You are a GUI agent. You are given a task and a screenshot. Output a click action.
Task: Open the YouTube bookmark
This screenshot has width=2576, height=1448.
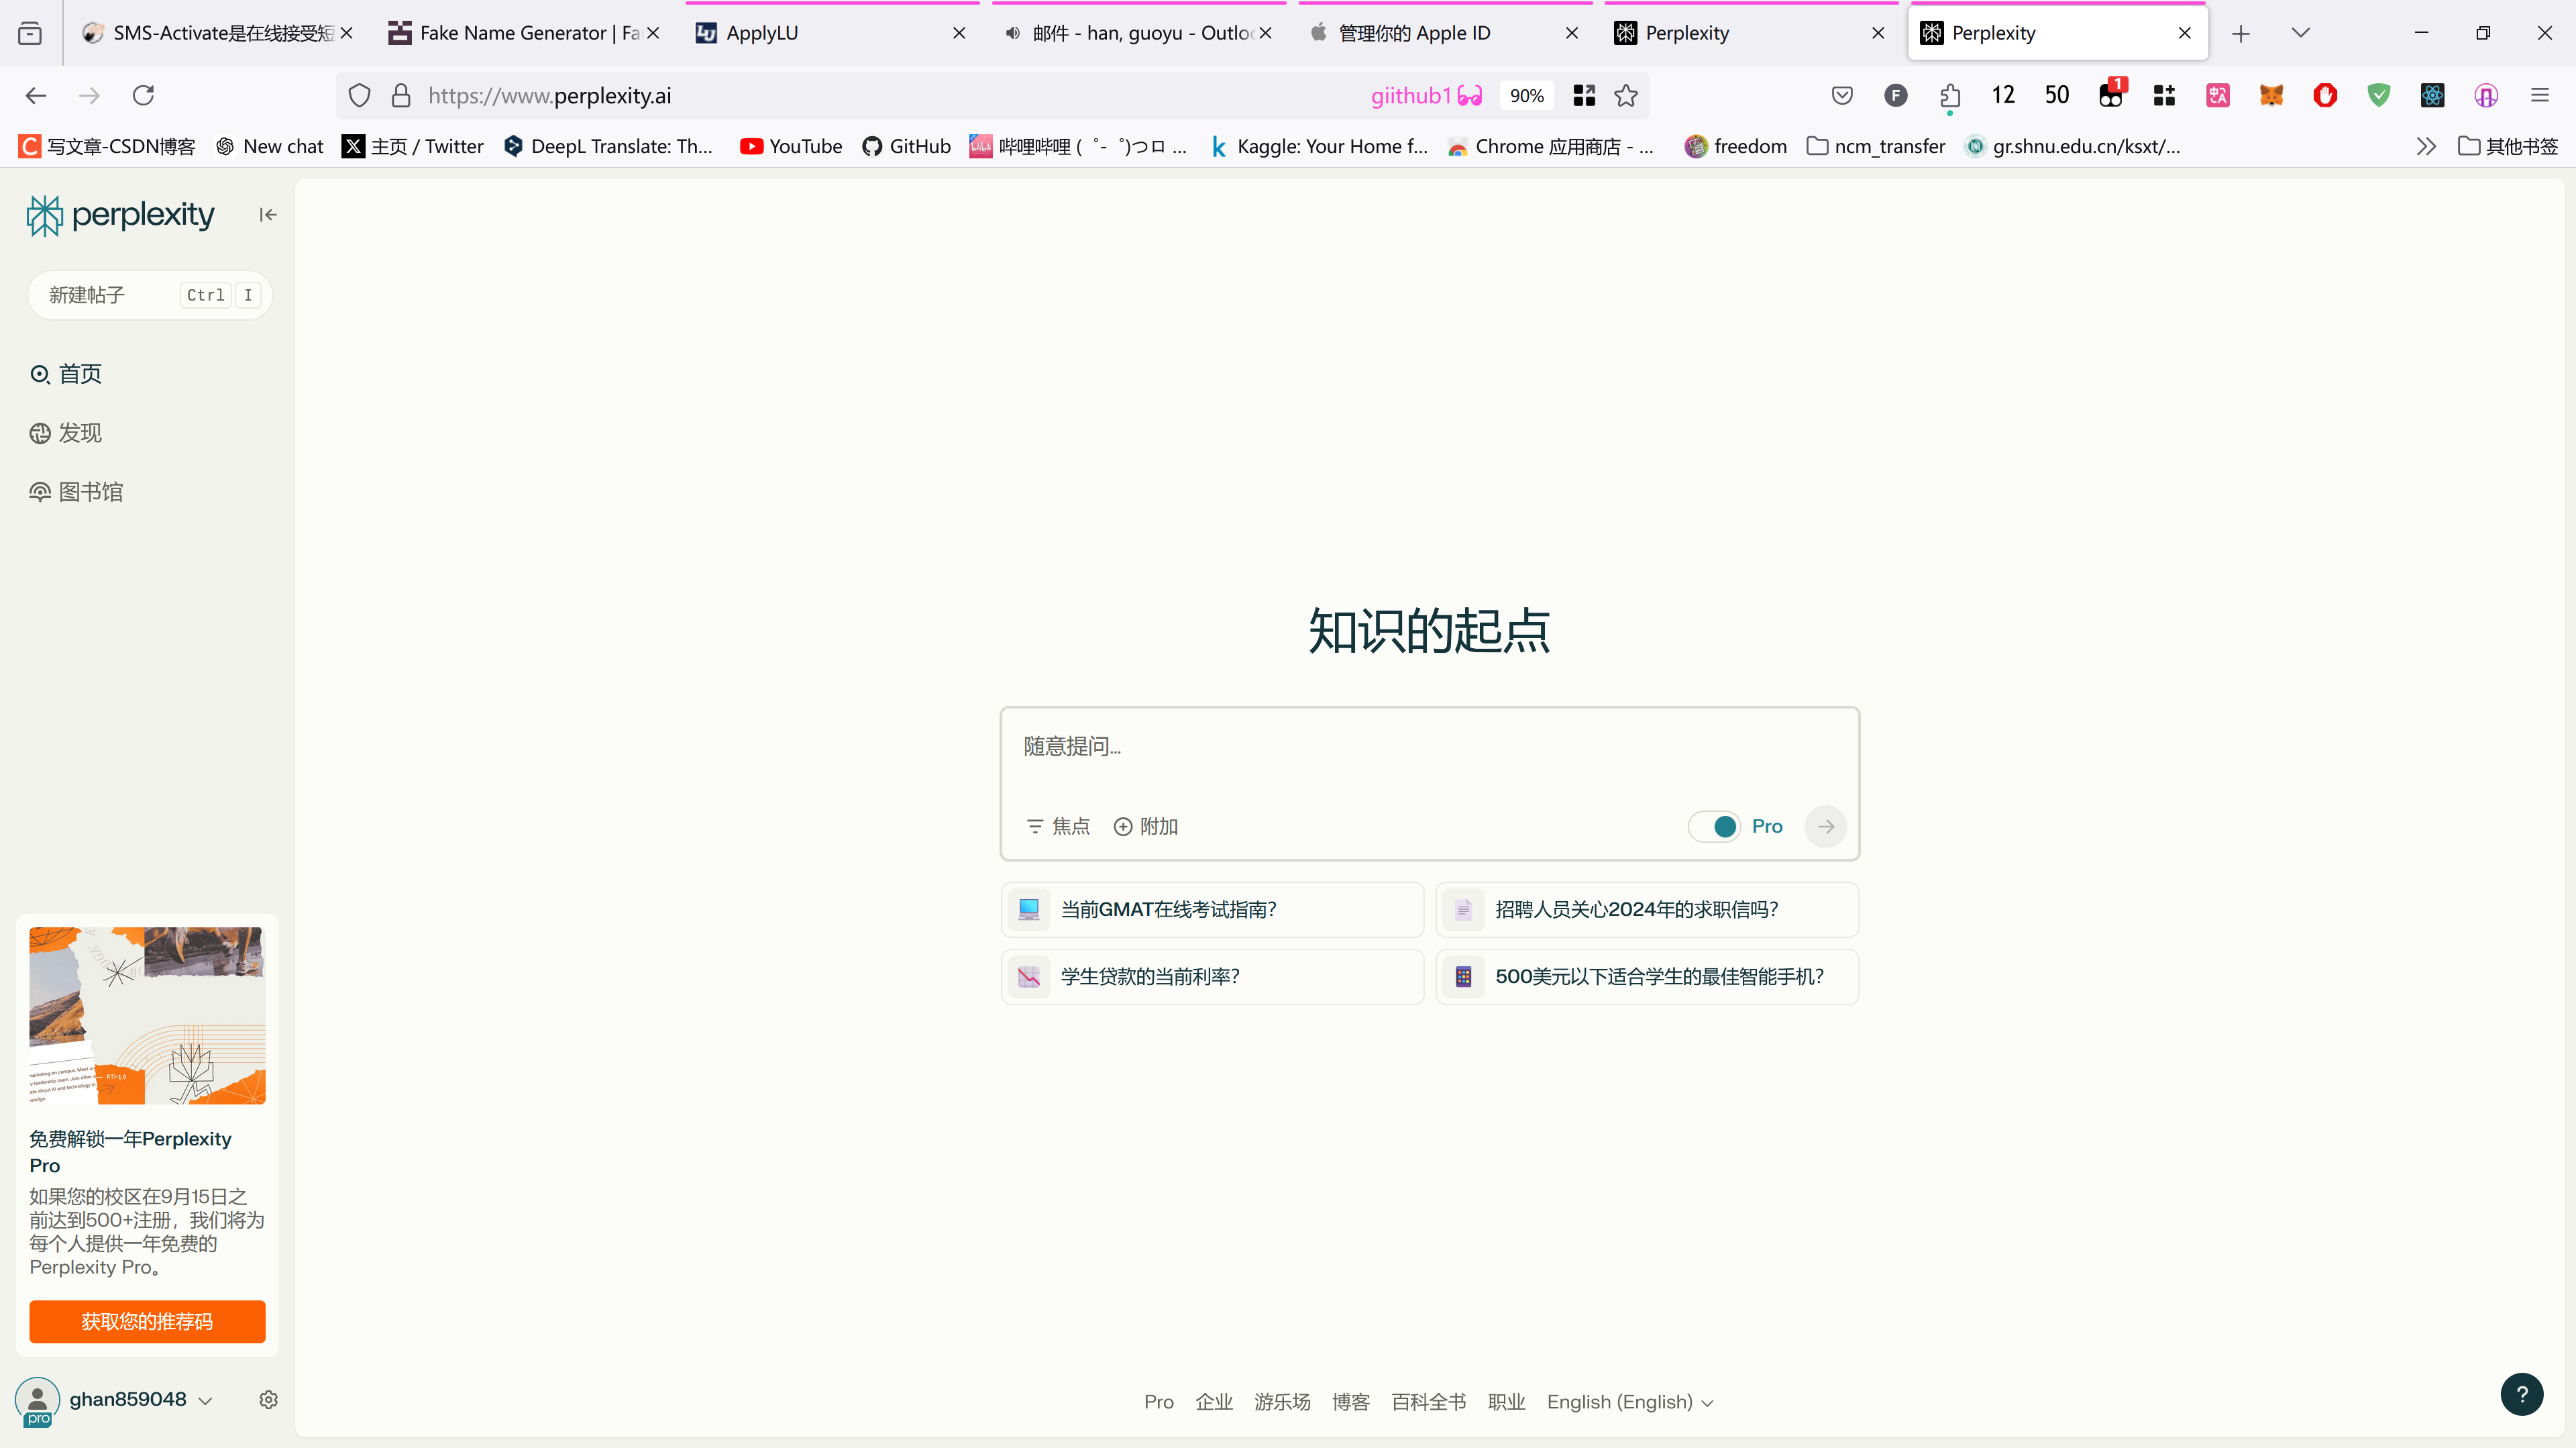point(790,147)
